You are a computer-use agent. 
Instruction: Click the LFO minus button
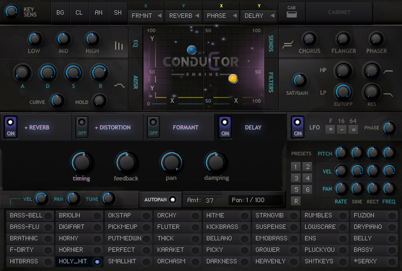pyautogui.click(x=342, y=129)
